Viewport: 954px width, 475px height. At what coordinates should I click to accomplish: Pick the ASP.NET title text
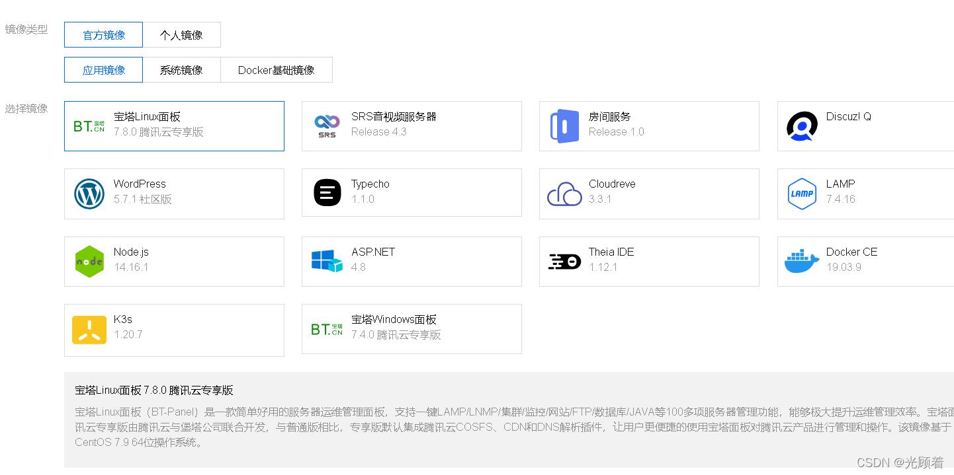(x=373, y=252)
